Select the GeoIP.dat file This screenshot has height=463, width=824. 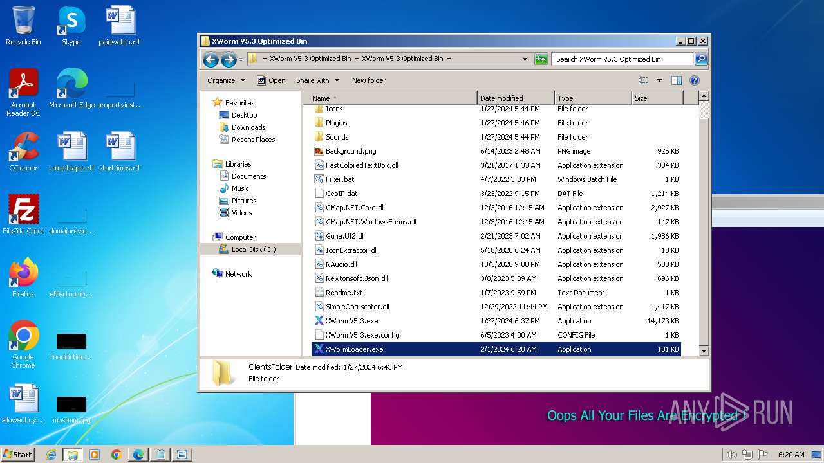496,194
